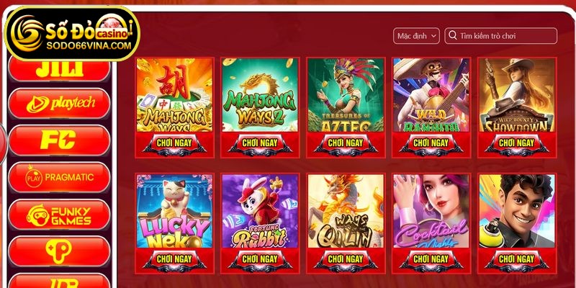The image size is (576, 288).
Task: Focus the Tìm kiếm trò chơi search field
Action: pyautogui.click(x=500, y=36)
